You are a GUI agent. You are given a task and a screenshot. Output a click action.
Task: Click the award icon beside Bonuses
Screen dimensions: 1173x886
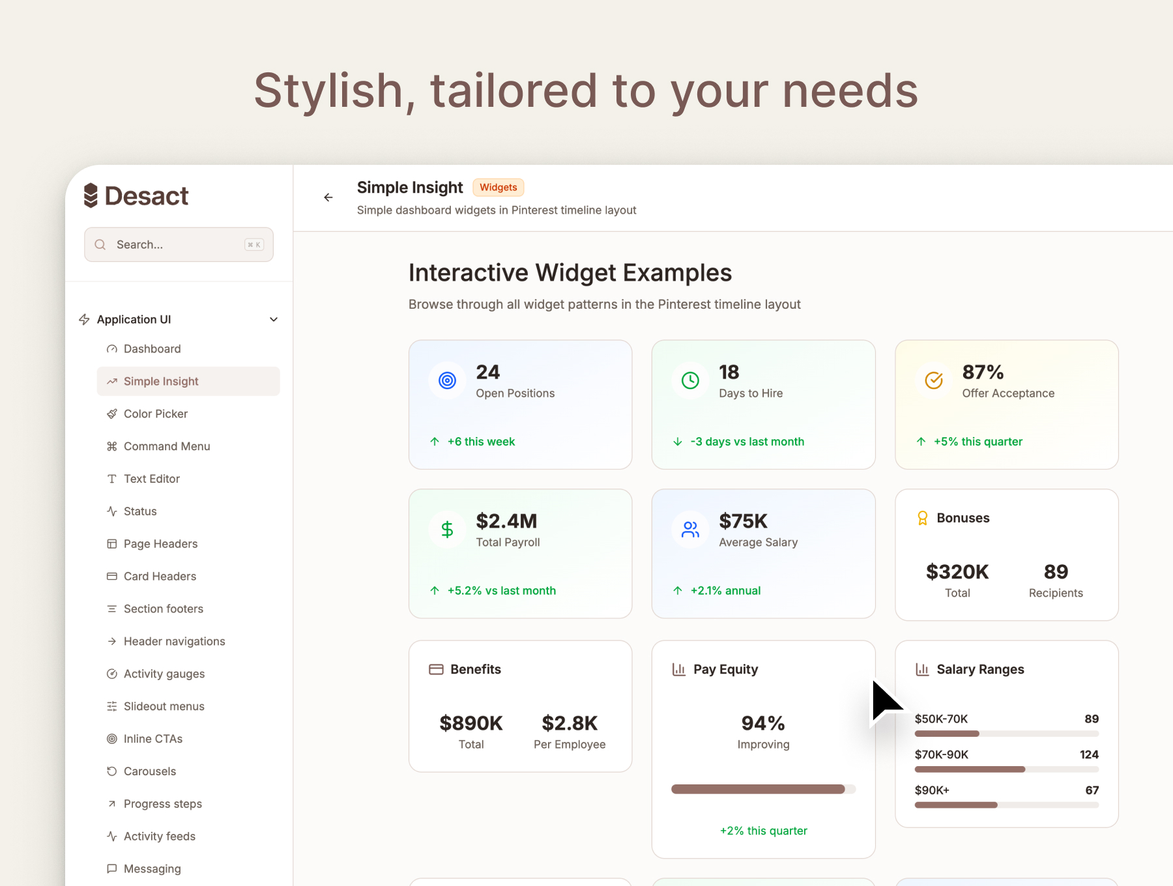(x=923, y=518)
